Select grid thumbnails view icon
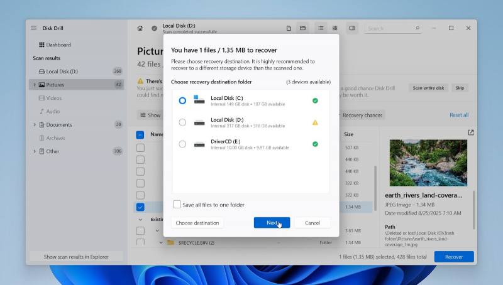This screenshot has width=503, height=285. (335, 28)
